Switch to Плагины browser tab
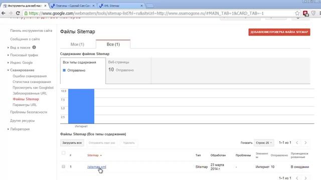This screenshot has width=321, height=180. click(x=73, y=5)
